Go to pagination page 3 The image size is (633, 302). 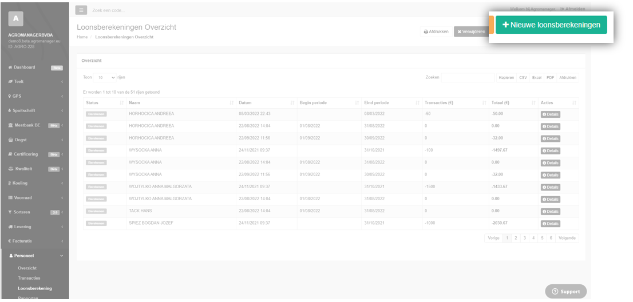524,238
